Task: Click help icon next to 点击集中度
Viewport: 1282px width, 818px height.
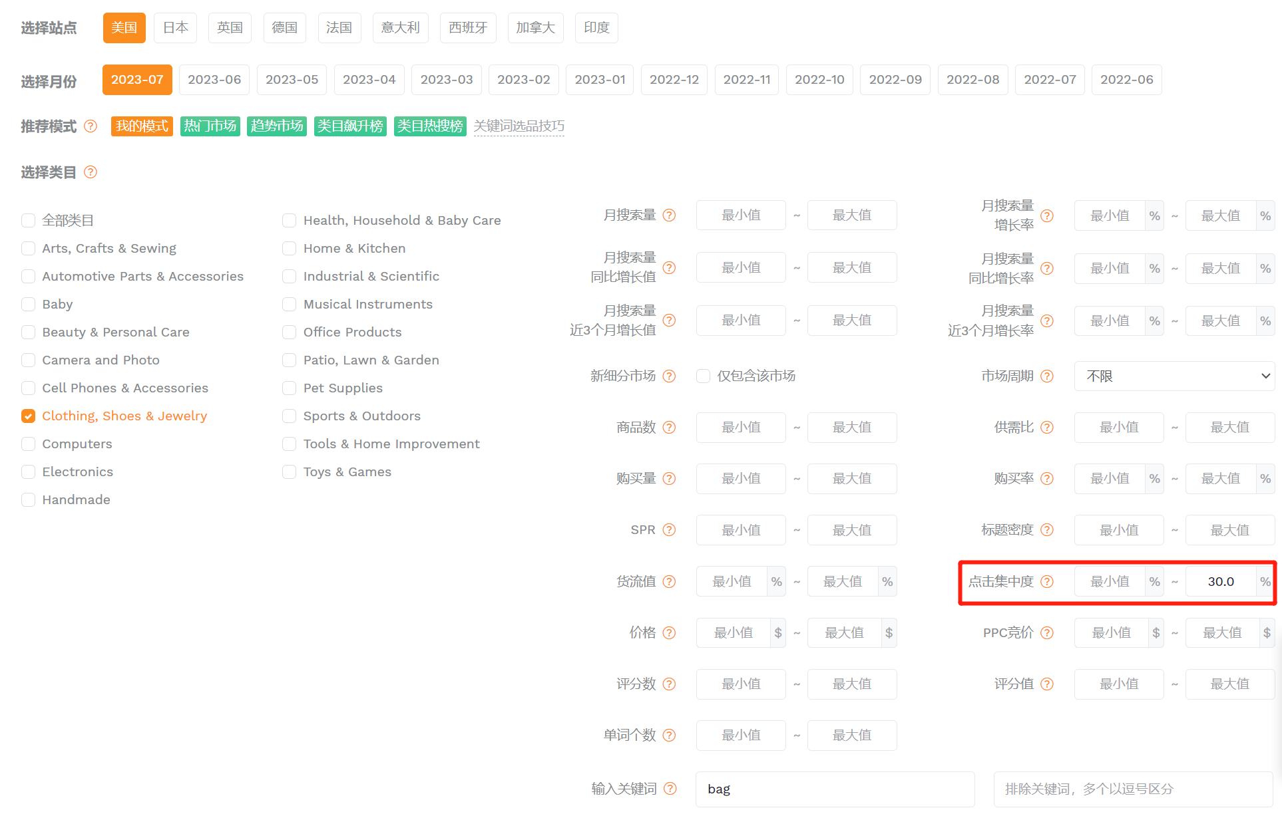Action: pos(1047,582)
